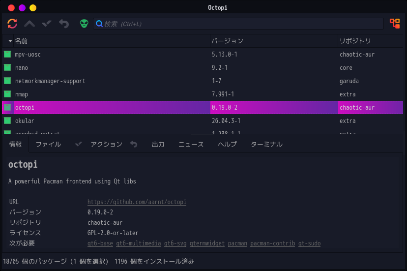Click the system upgrade up-arrow icon
407x271 pixels.
29,24
